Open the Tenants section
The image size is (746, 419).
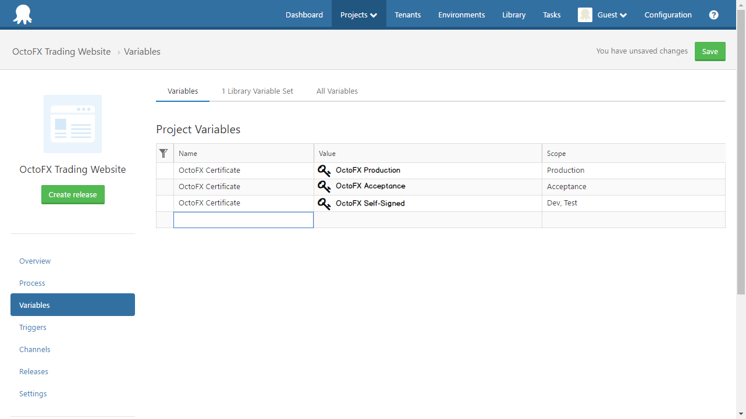click(x=407, y=15)
